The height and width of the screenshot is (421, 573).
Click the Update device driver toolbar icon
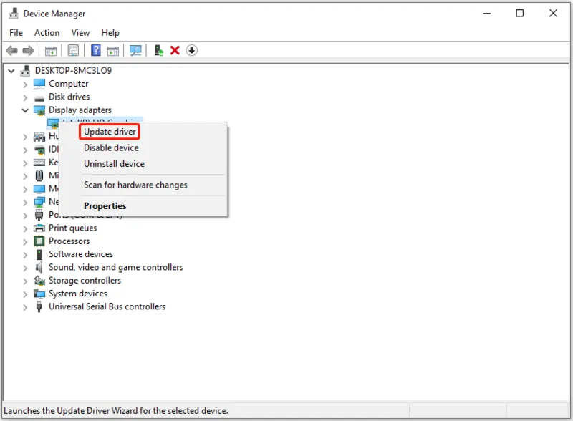click(x=158, y=50)
